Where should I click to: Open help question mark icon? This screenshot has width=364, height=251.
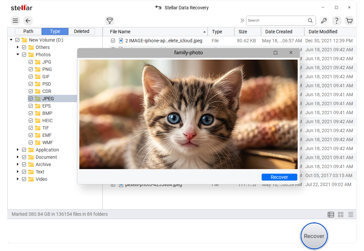pos(337,21)
